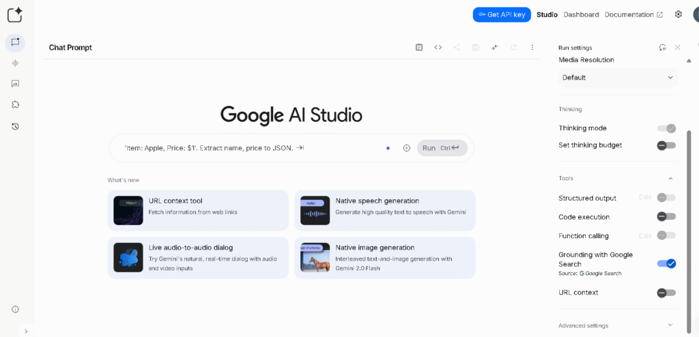Enable URL context toggle
The image size is (699, 337).
[x=666, y=293]
